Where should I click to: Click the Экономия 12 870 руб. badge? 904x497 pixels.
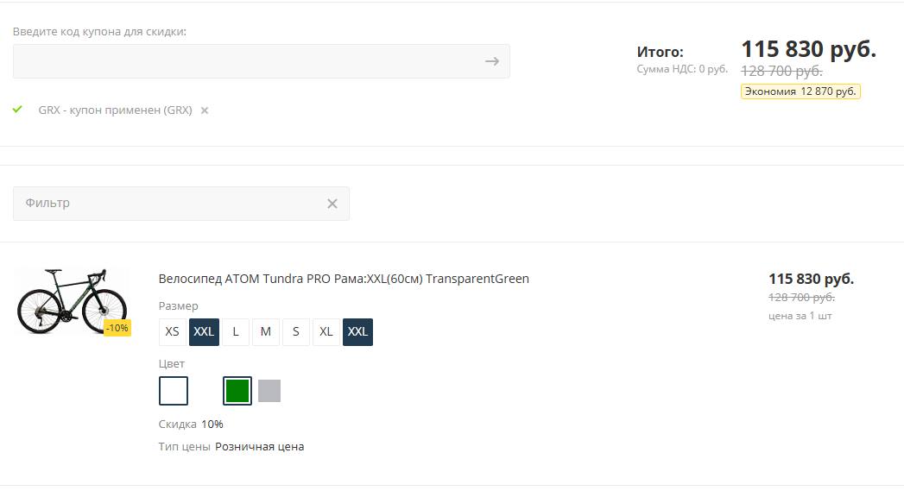tap(800, 91)
